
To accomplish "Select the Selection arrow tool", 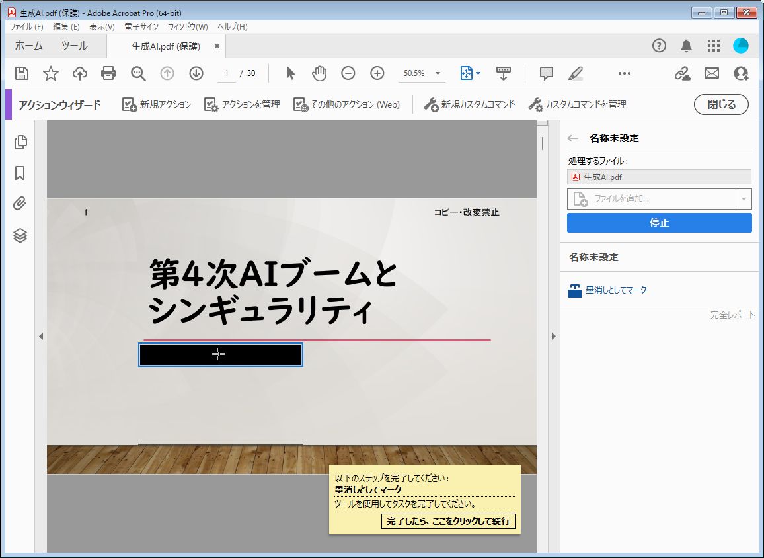I will coord(289,73).
